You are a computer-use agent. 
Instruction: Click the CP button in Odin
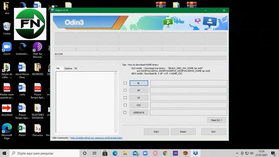click(139, 98)
